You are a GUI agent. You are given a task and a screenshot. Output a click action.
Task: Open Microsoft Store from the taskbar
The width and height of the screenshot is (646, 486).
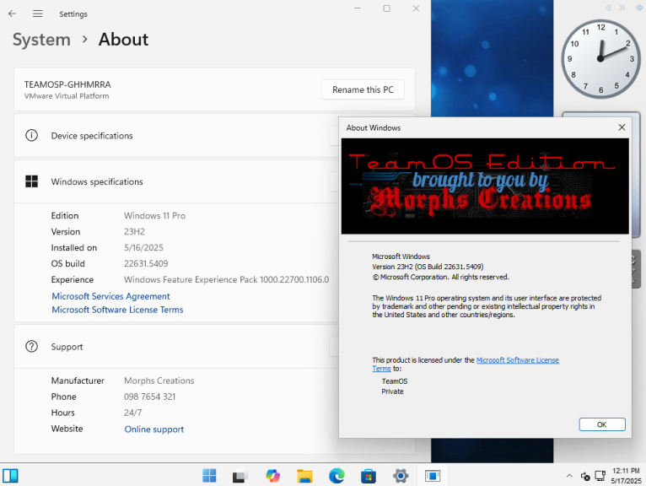coord(369,476)
